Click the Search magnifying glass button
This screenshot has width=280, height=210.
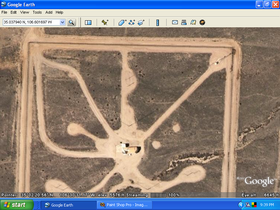(x=71, y=22)
